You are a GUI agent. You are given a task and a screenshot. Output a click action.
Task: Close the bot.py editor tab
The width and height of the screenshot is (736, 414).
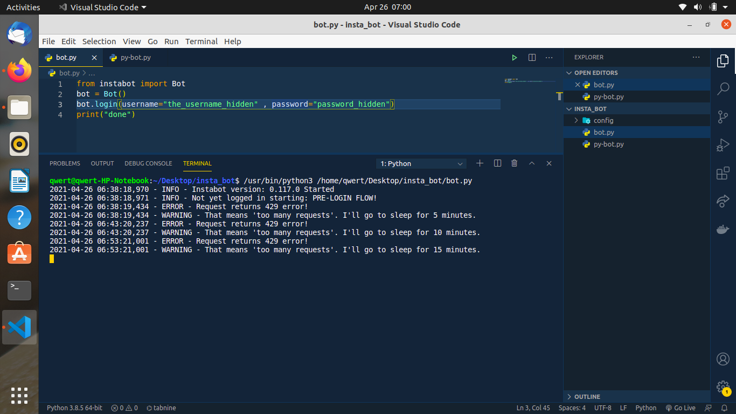(94, 58)
